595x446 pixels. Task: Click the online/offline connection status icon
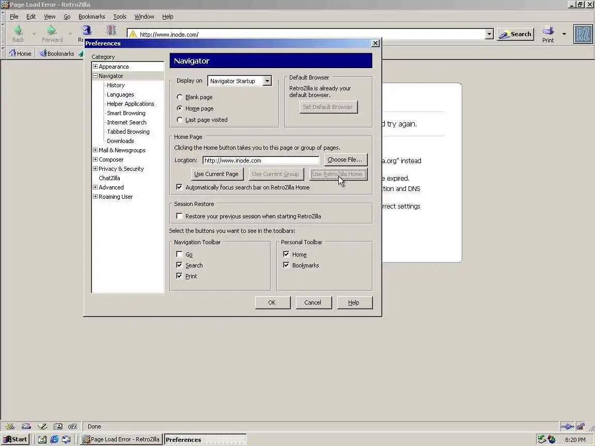click(567, 427)
